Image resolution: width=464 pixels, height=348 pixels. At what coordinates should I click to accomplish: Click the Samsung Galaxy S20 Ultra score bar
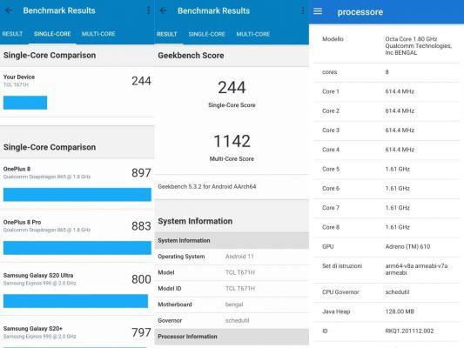[76, 301]
